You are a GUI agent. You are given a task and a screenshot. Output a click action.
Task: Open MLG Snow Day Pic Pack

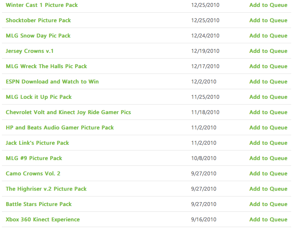point(38,36)
